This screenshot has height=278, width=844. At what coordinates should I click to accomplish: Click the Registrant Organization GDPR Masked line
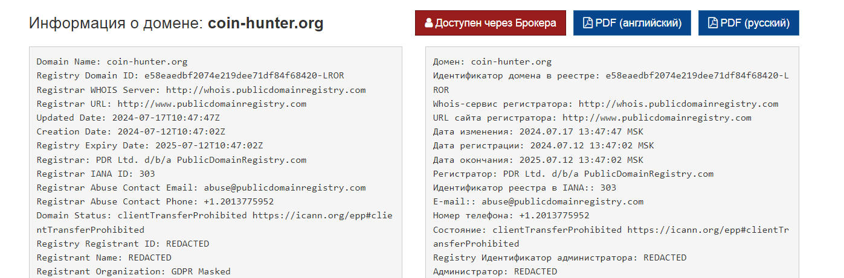[x=134, y=271]
